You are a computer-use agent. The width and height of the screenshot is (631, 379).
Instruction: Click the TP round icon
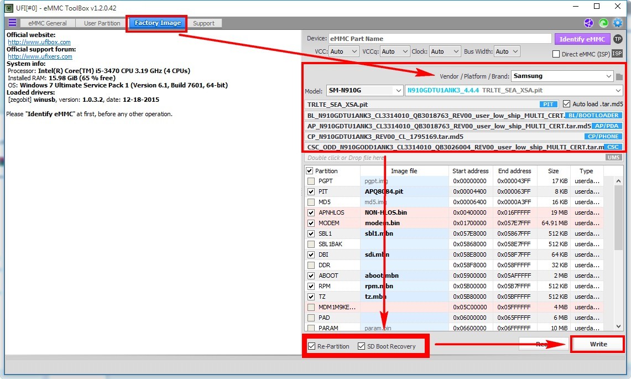tap(618, 39)
